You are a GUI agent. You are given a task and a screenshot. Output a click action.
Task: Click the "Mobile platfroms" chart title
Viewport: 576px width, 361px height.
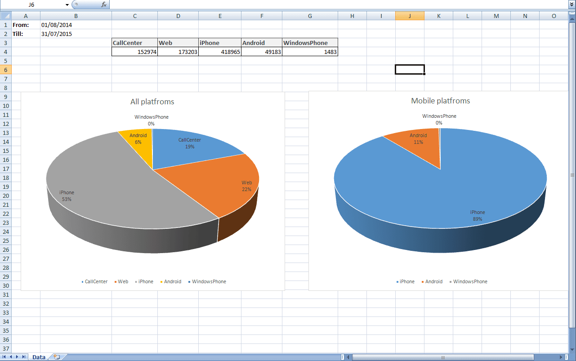(x=440, y=101)
